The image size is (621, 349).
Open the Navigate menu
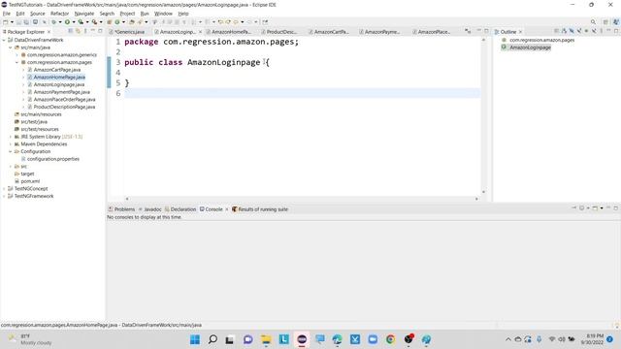pyautogui.click(x=84, y=14)
